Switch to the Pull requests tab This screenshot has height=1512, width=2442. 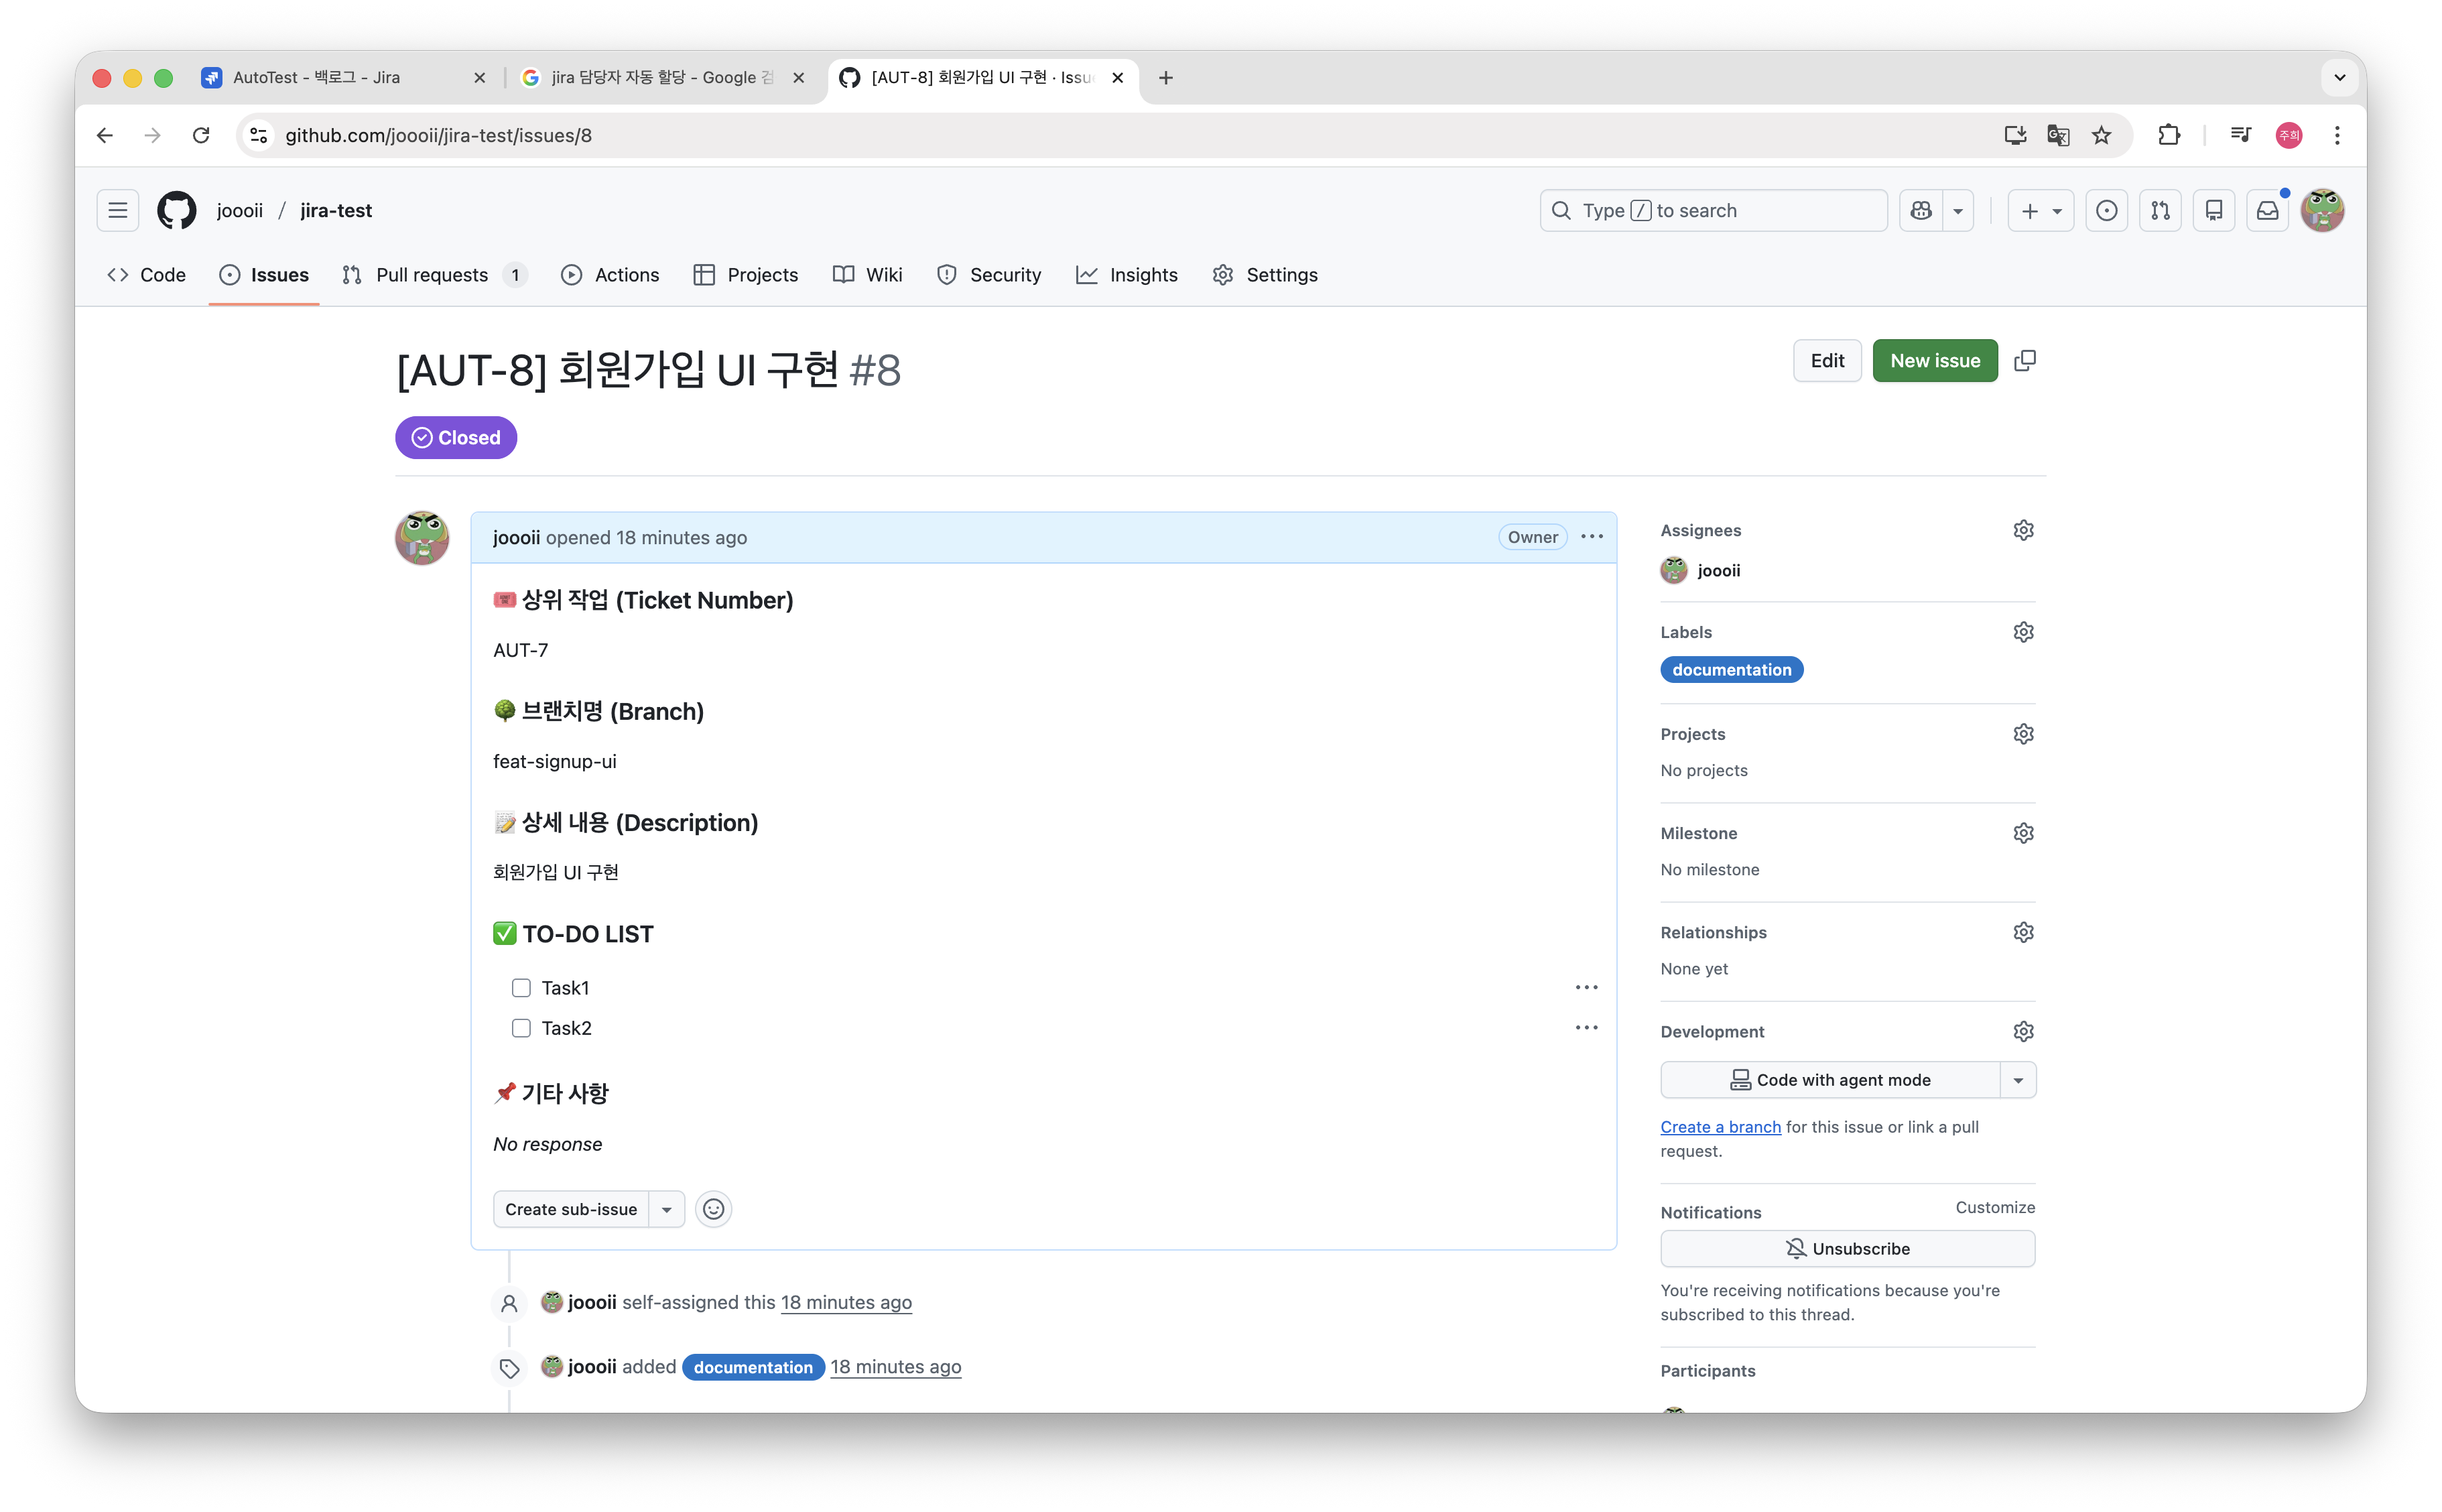431,275
